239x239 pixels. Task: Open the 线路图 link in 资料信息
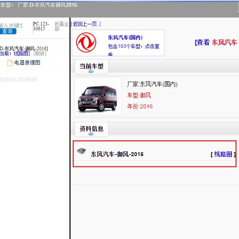(x=223, y=154)
